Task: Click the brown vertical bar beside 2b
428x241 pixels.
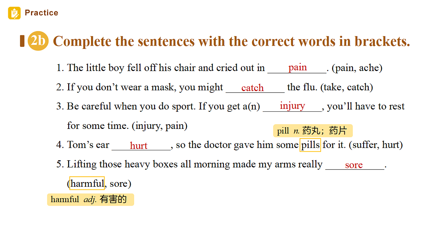Action: click(x=22, y=41)
